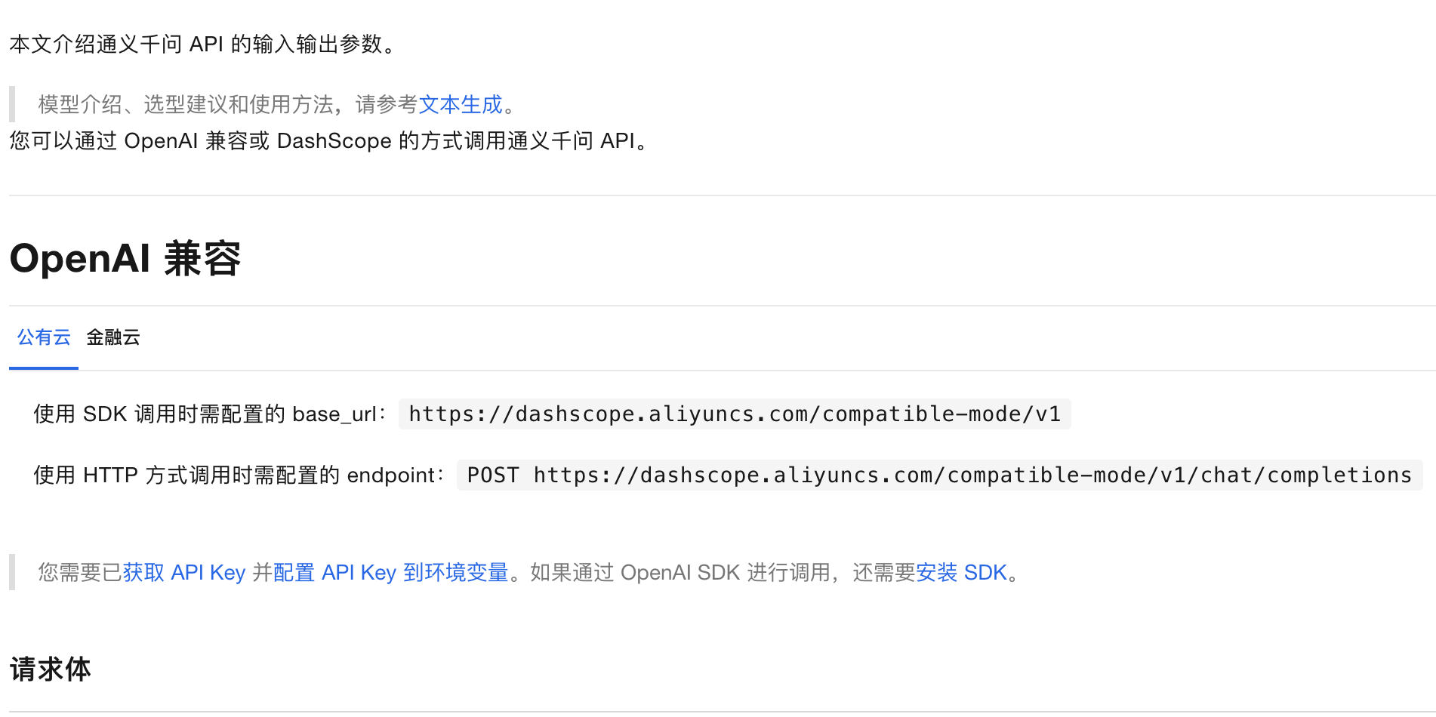Switch to the 金融云 tab

coord(113,337)
